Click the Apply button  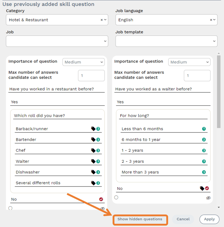[209, 219]
